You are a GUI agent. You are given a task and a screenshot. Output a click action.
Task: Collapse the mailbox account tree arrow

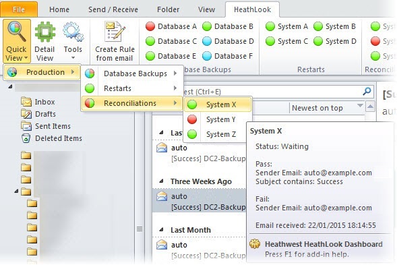10,86
